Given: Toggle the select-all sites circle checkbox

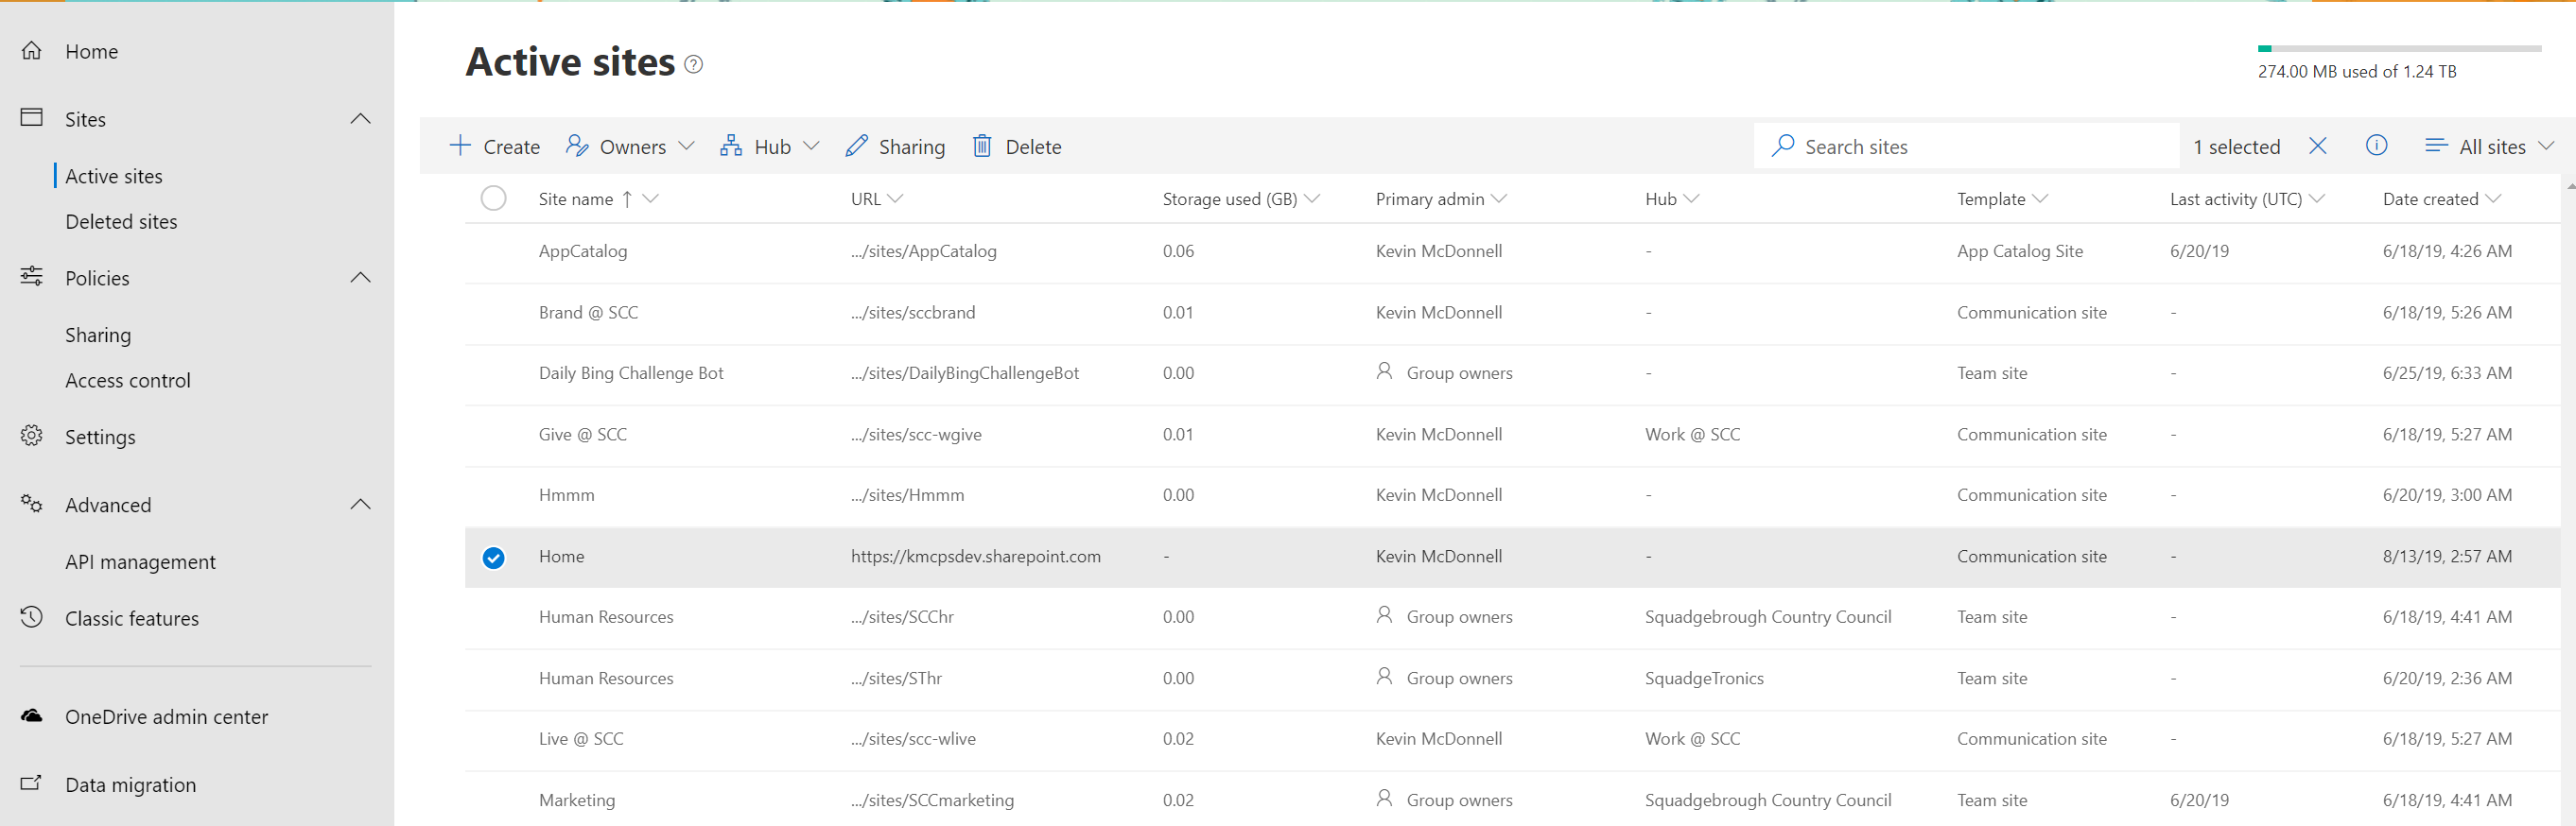Looking at the screenshot, I should 493,198.
